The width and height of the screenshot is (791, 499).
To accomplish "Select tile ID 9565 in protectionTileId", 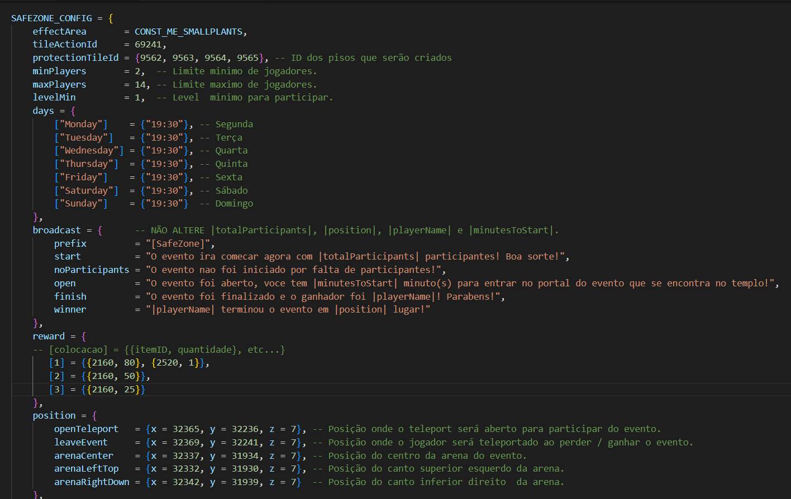I will (x=248, y=58).
